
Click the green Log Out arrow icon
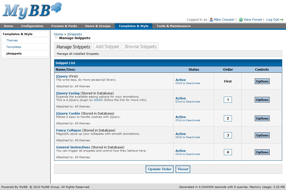pyautogui.click(x=281, y=20)
